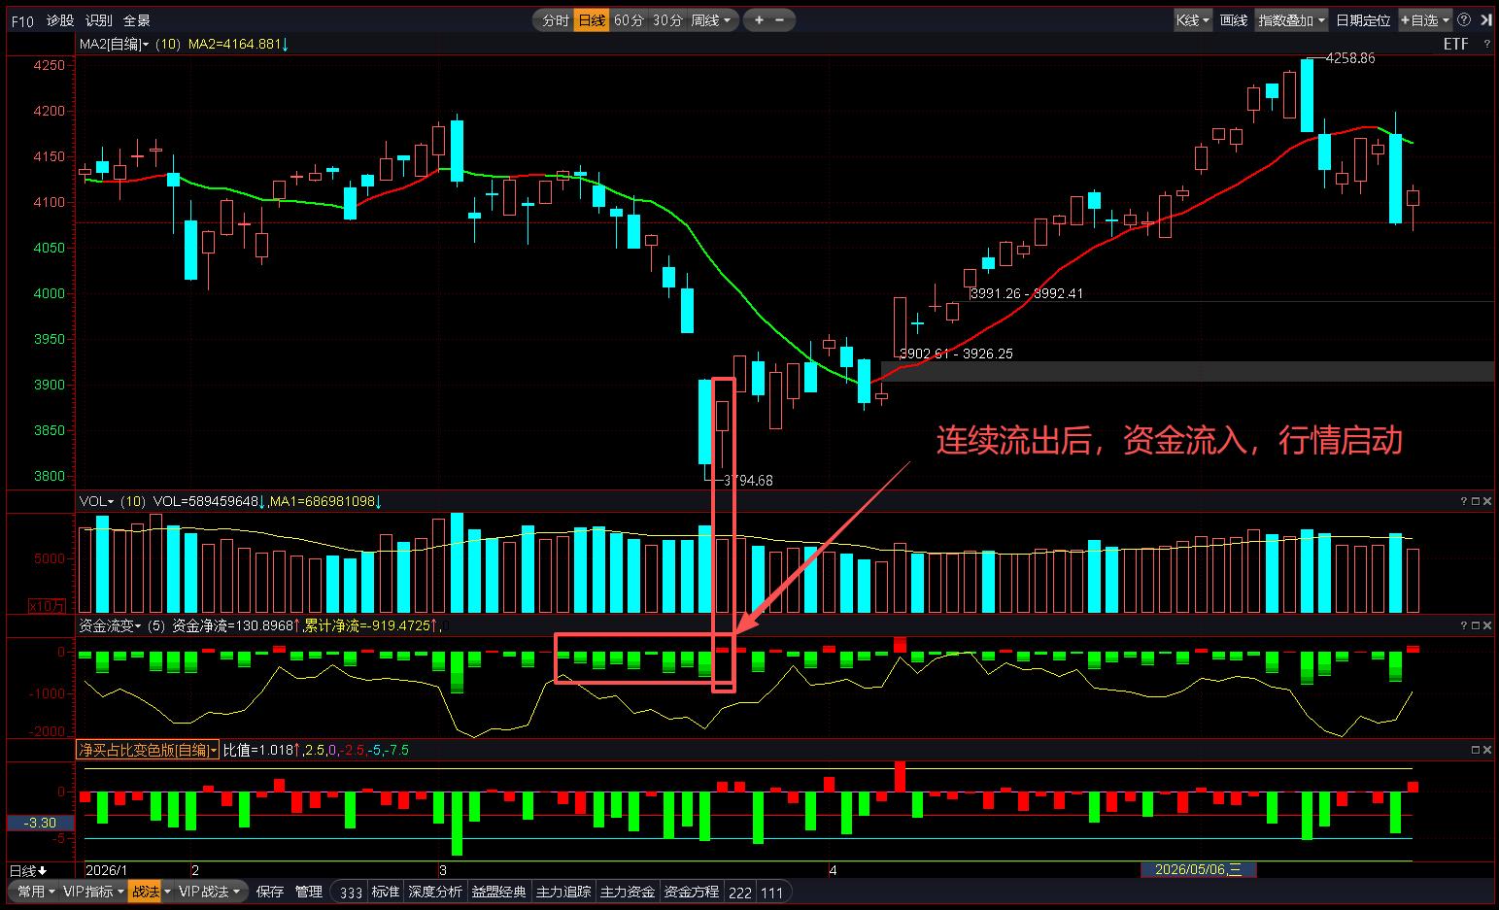Open the help circle icon in top toolbar
This screenshot has width=1499, height=910.
(1464, 20)
